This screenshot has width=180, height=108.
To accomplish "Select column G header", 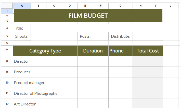I will click(x=120, y=6).
